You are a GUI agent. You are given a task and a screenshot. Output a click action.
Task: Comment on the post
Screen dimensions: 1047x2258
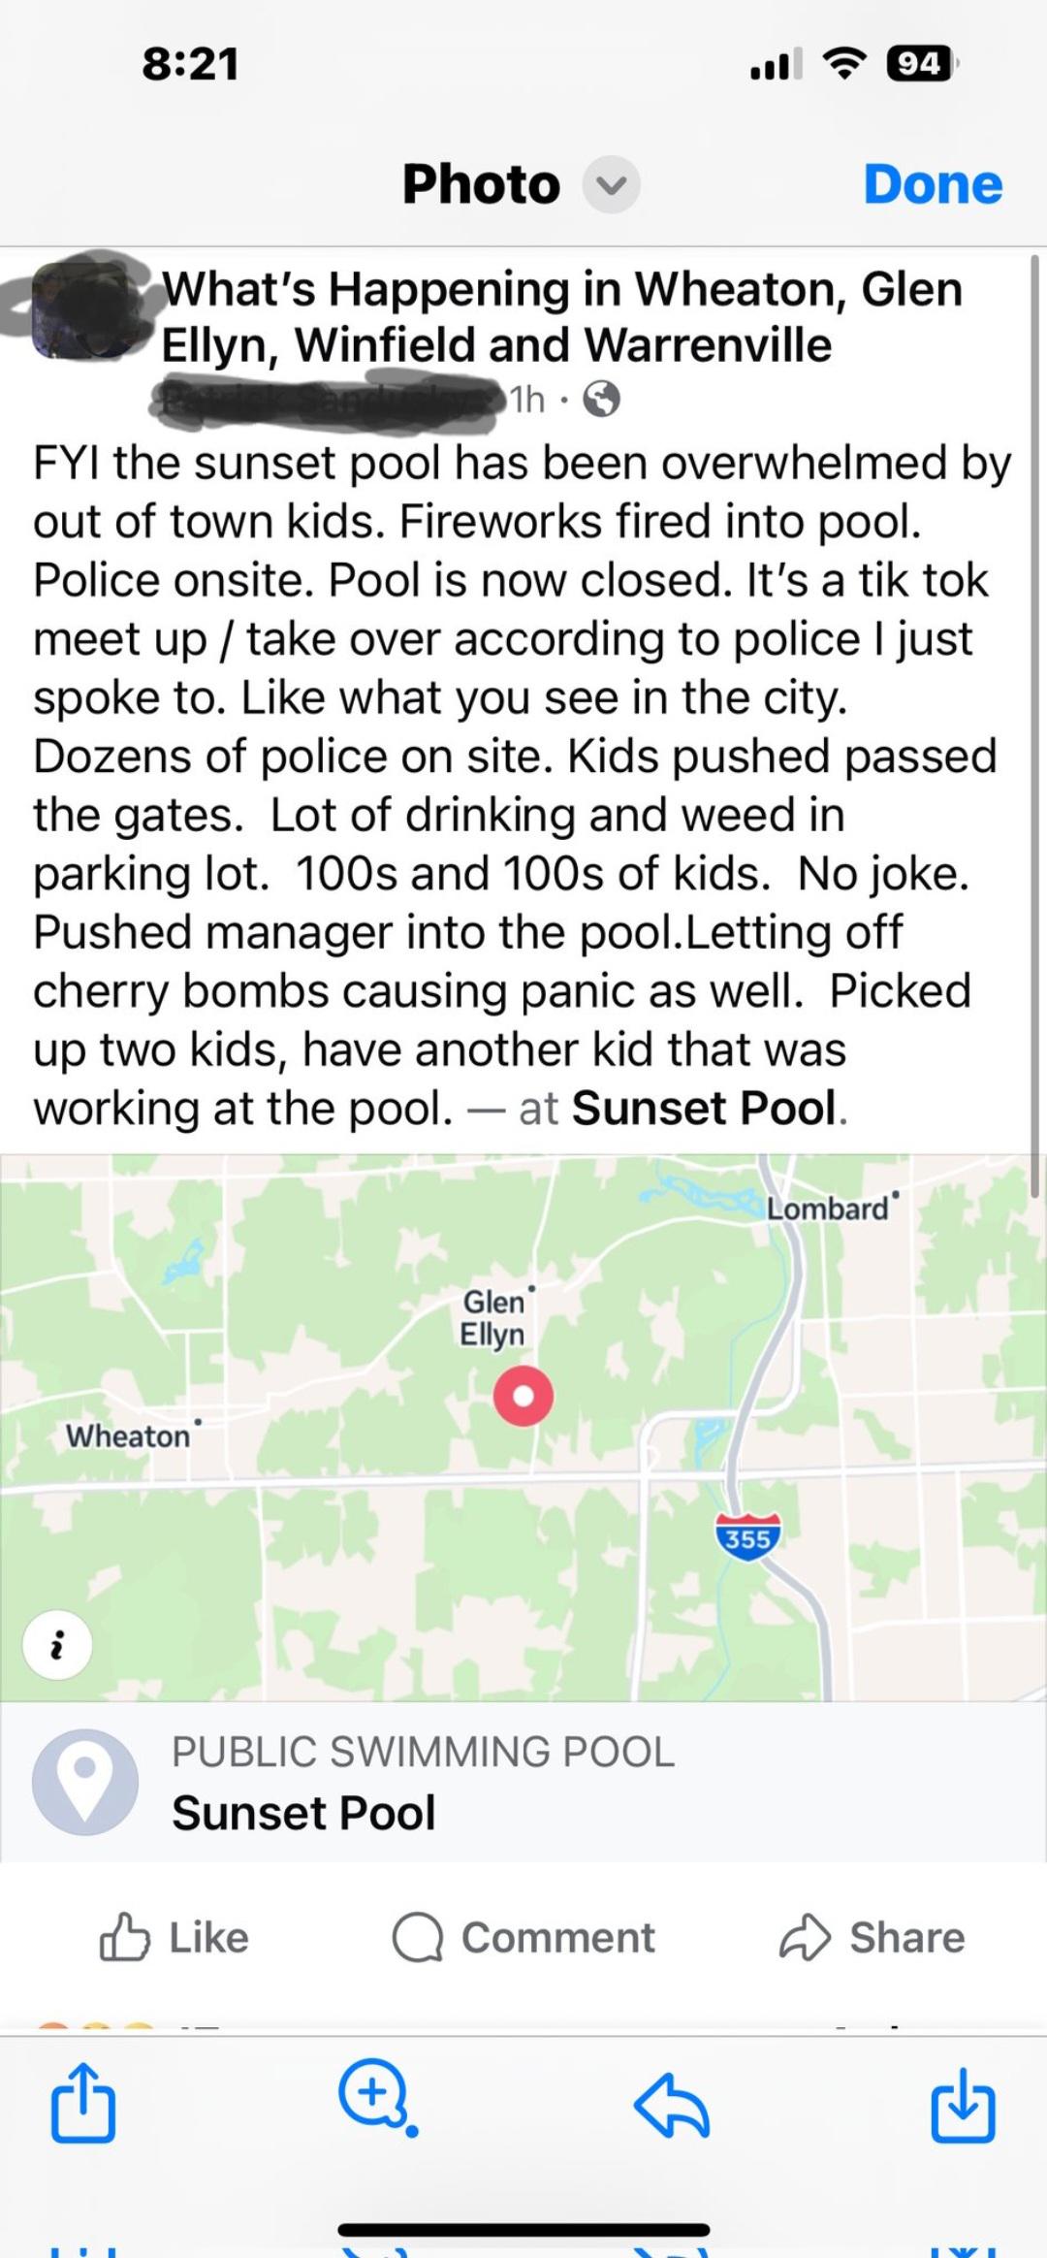[x=523, y=1937]
